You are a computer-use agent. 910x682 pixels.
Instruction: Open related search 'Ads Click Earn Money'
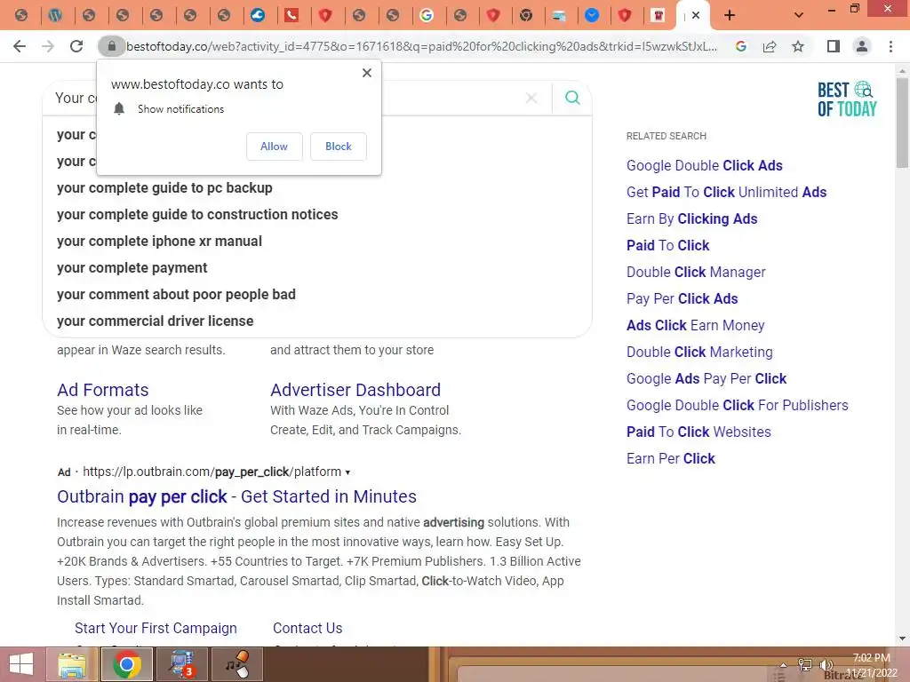click(696, 325)
